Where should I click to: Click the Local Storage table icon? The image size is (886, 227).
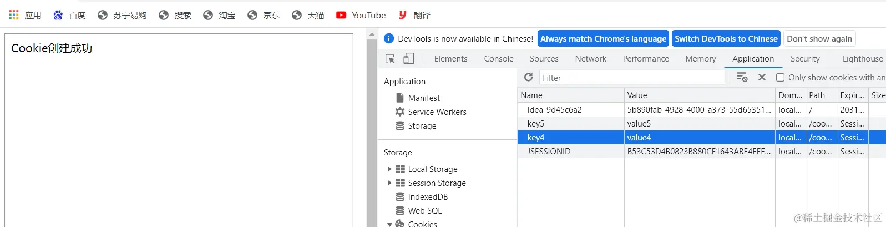click(400, 169)
